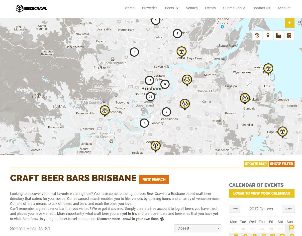
Task: Click the brewery marker near Moorooka
Action: (x=156, y=146)
